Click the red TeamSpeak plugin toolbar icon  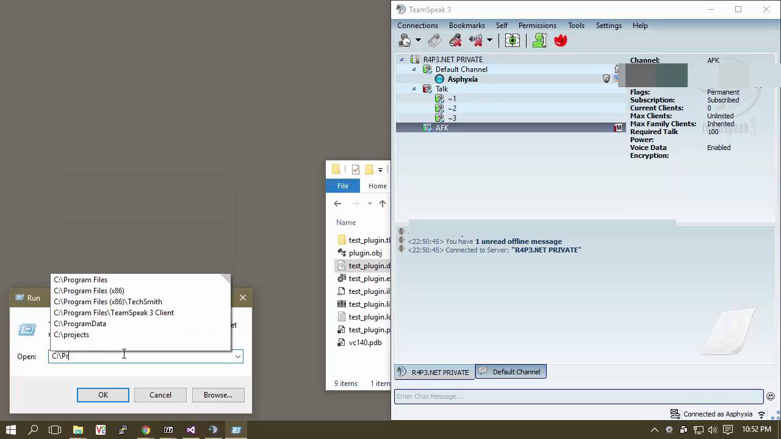[x=561, y=41]
